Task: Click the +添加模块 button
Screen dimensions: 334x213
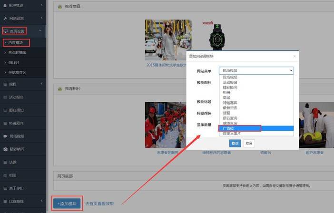Action: click(67, 203)
